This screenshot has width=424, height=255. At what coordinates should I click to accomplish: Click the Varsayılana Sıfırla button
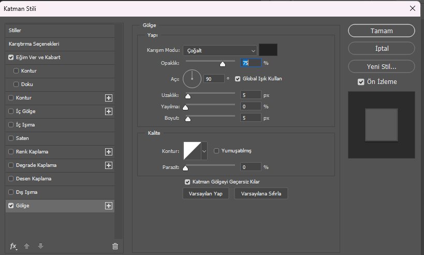pyautogui.click(x=261, y=193)
